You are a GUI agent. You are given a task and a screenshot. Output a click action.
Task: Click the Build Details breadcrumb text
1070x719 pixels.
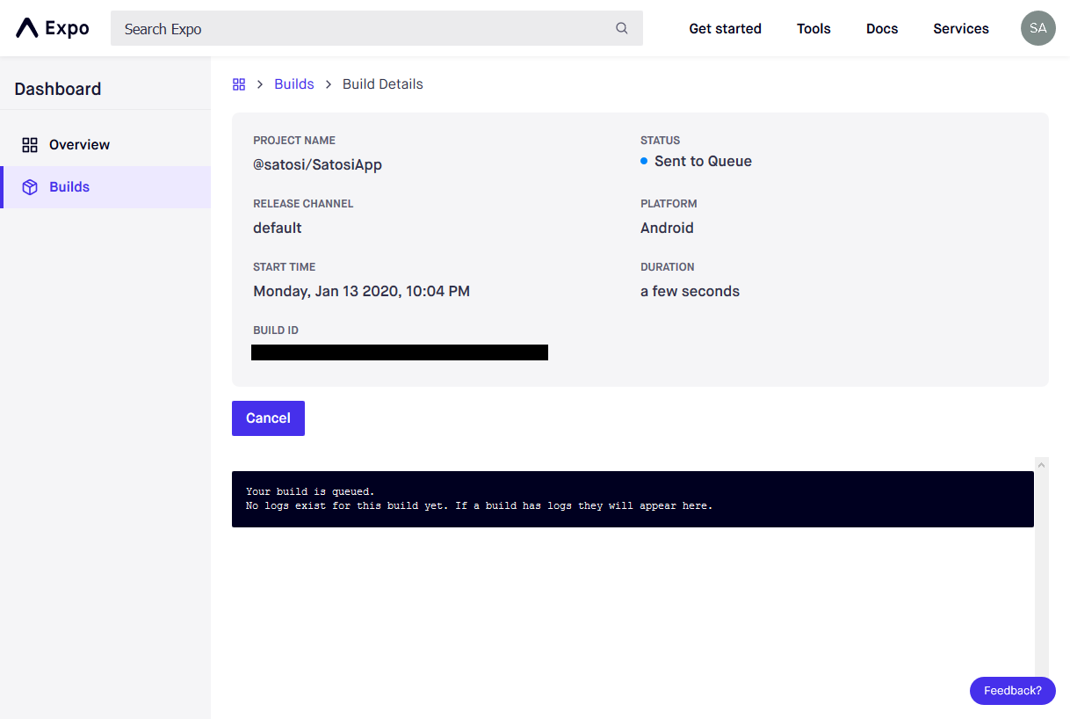383,84
